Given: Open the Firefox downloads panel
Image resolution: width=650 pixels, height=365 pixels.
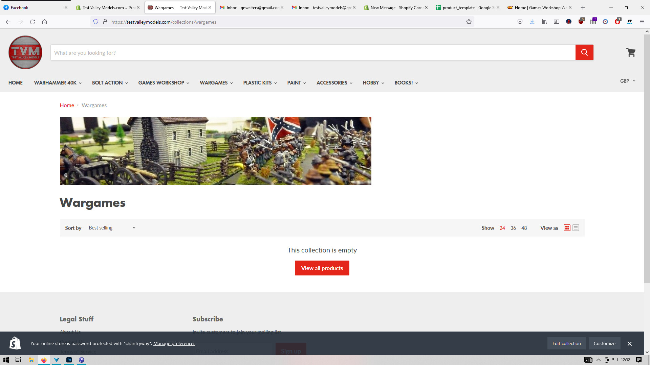Looking at the screenshot, I should pyautogui.click(x=532, y=22).
